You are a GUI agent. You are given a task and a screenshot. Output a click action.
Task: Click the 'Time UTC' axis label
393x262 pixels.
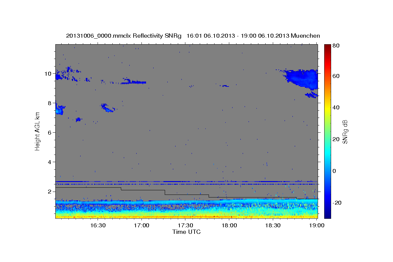click(186, 232)
